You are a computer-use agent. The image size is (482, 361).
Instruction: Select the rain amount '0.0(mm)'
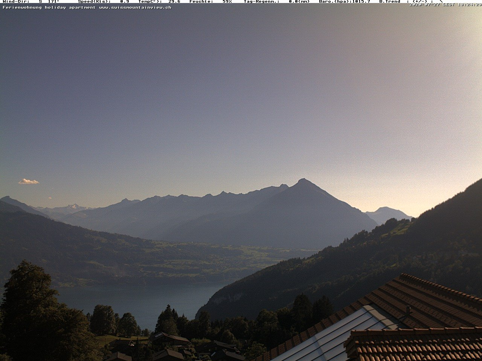click(299, 2)
